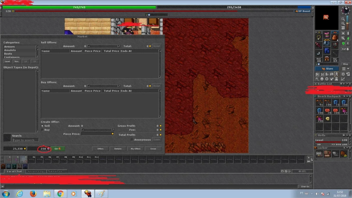Screen dimensions: 352x198
Task: Switch to the Server Log tab
Action: click(x=35, y=171)
